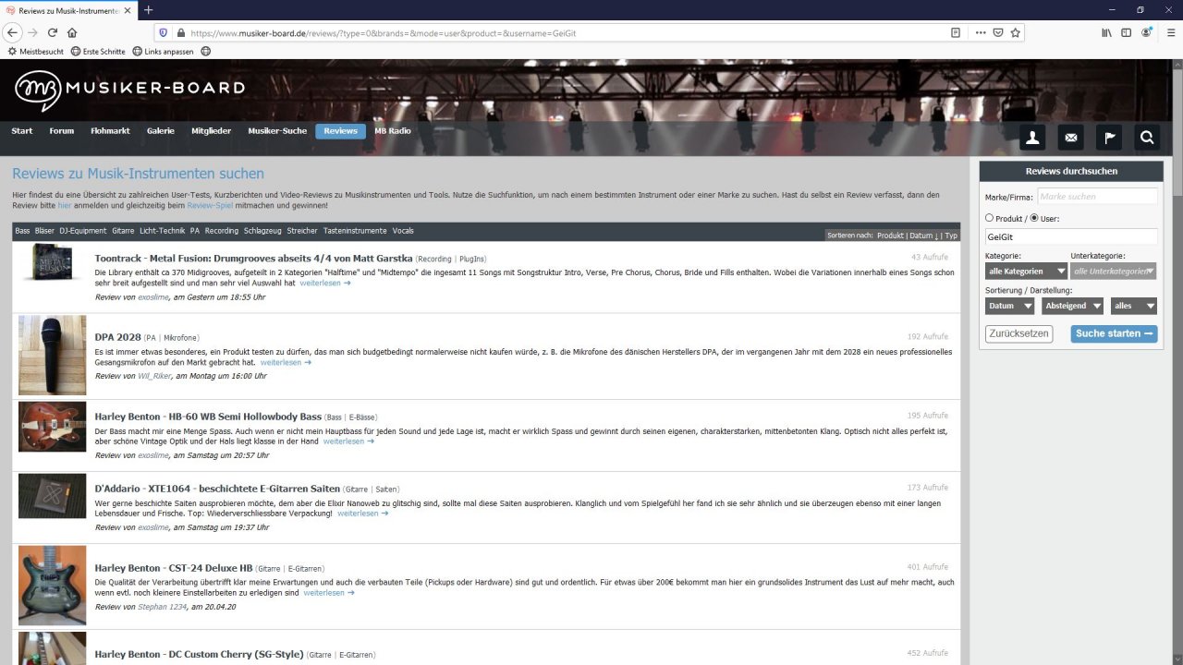Image resolution: width=1183 pixels, height=665 pixels.
Task: Bookmark this page with star
Action: [x=1016, y=32]
